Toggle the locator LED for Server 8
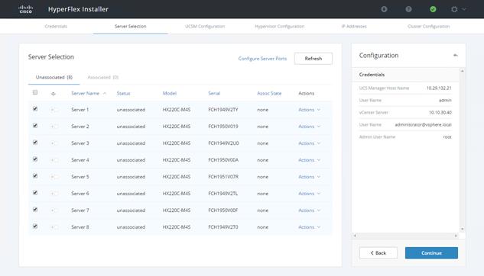The height and width of the screenshot is (276, 484). [54, 227]
